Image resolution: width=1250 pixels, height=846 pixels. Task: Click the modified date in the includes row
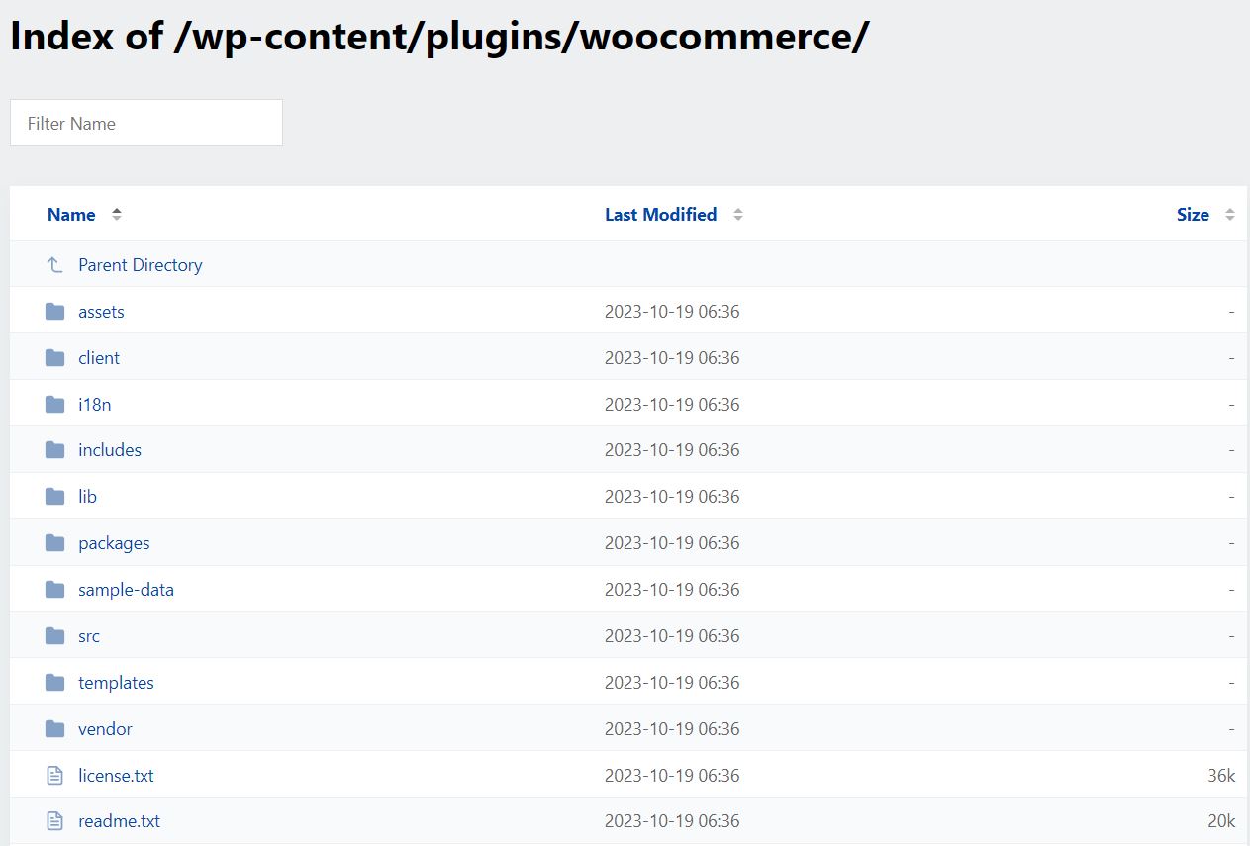point(672,450)
